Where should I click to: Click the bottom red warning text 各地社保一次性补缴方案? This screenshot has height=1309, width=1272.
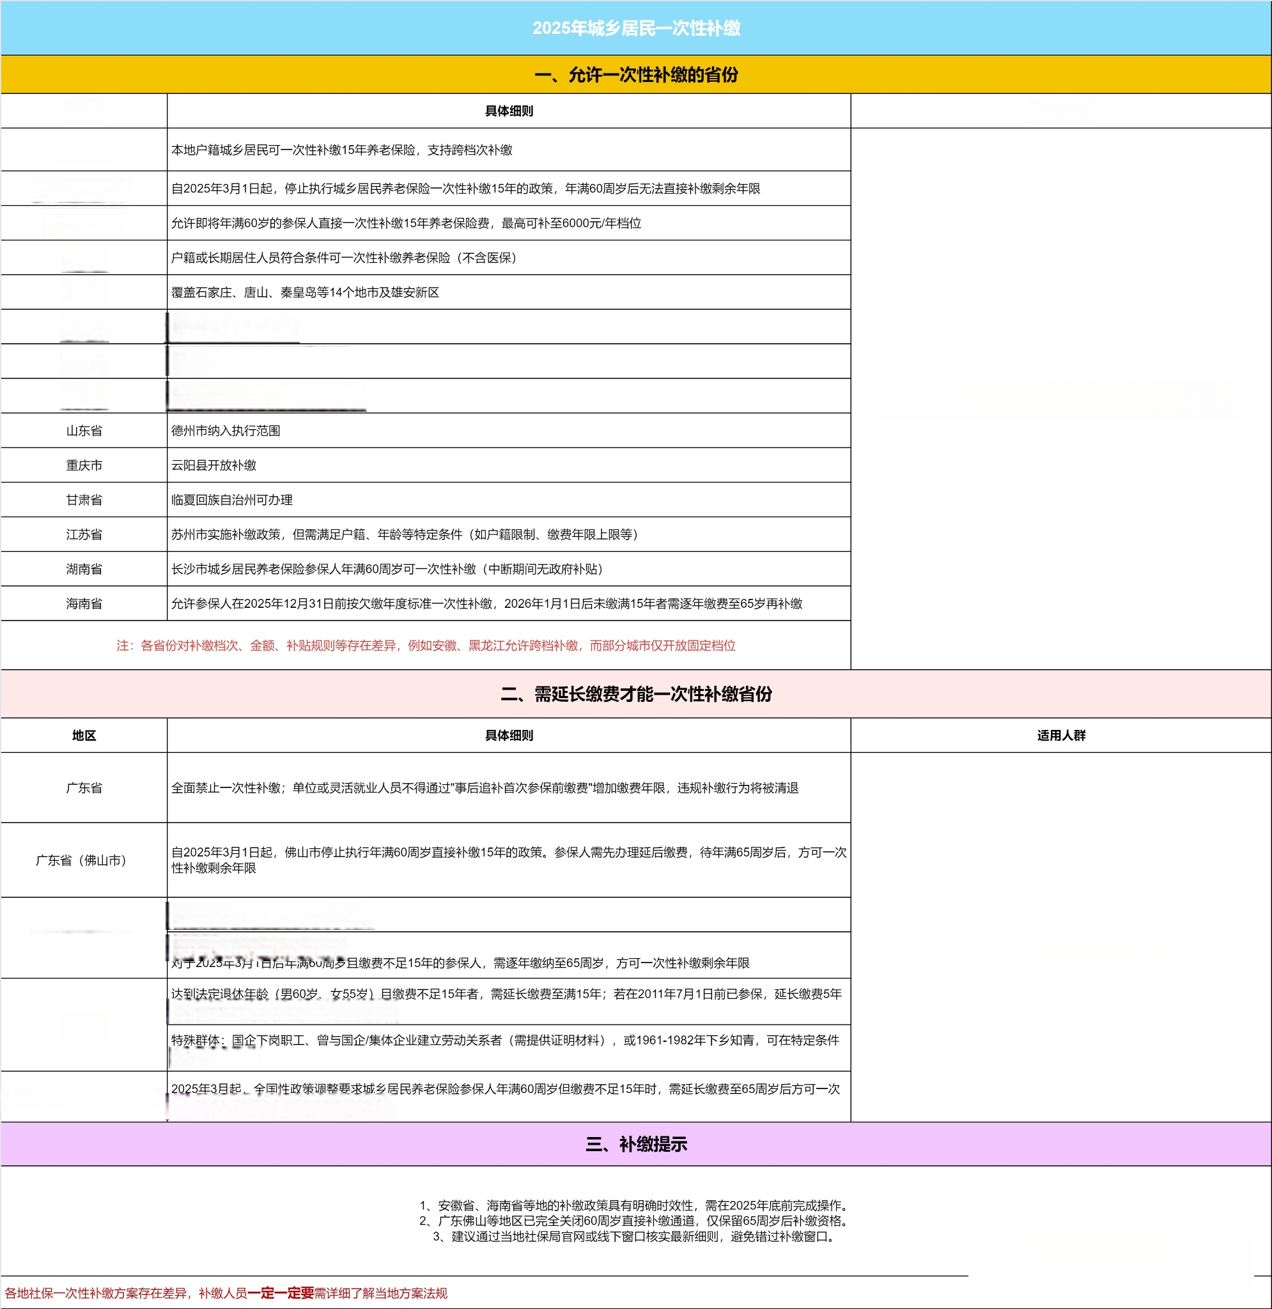click(226, 1294)
